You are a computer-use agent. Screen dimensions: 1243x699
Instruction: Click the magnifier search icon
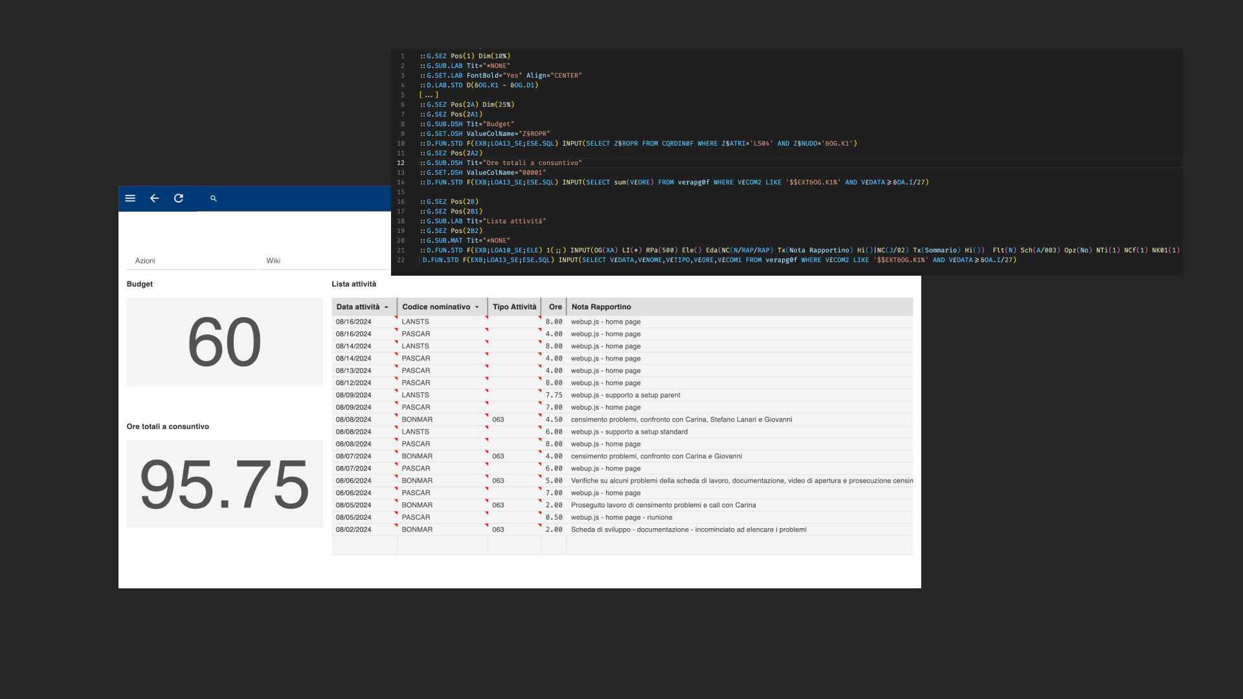point(214,199)
